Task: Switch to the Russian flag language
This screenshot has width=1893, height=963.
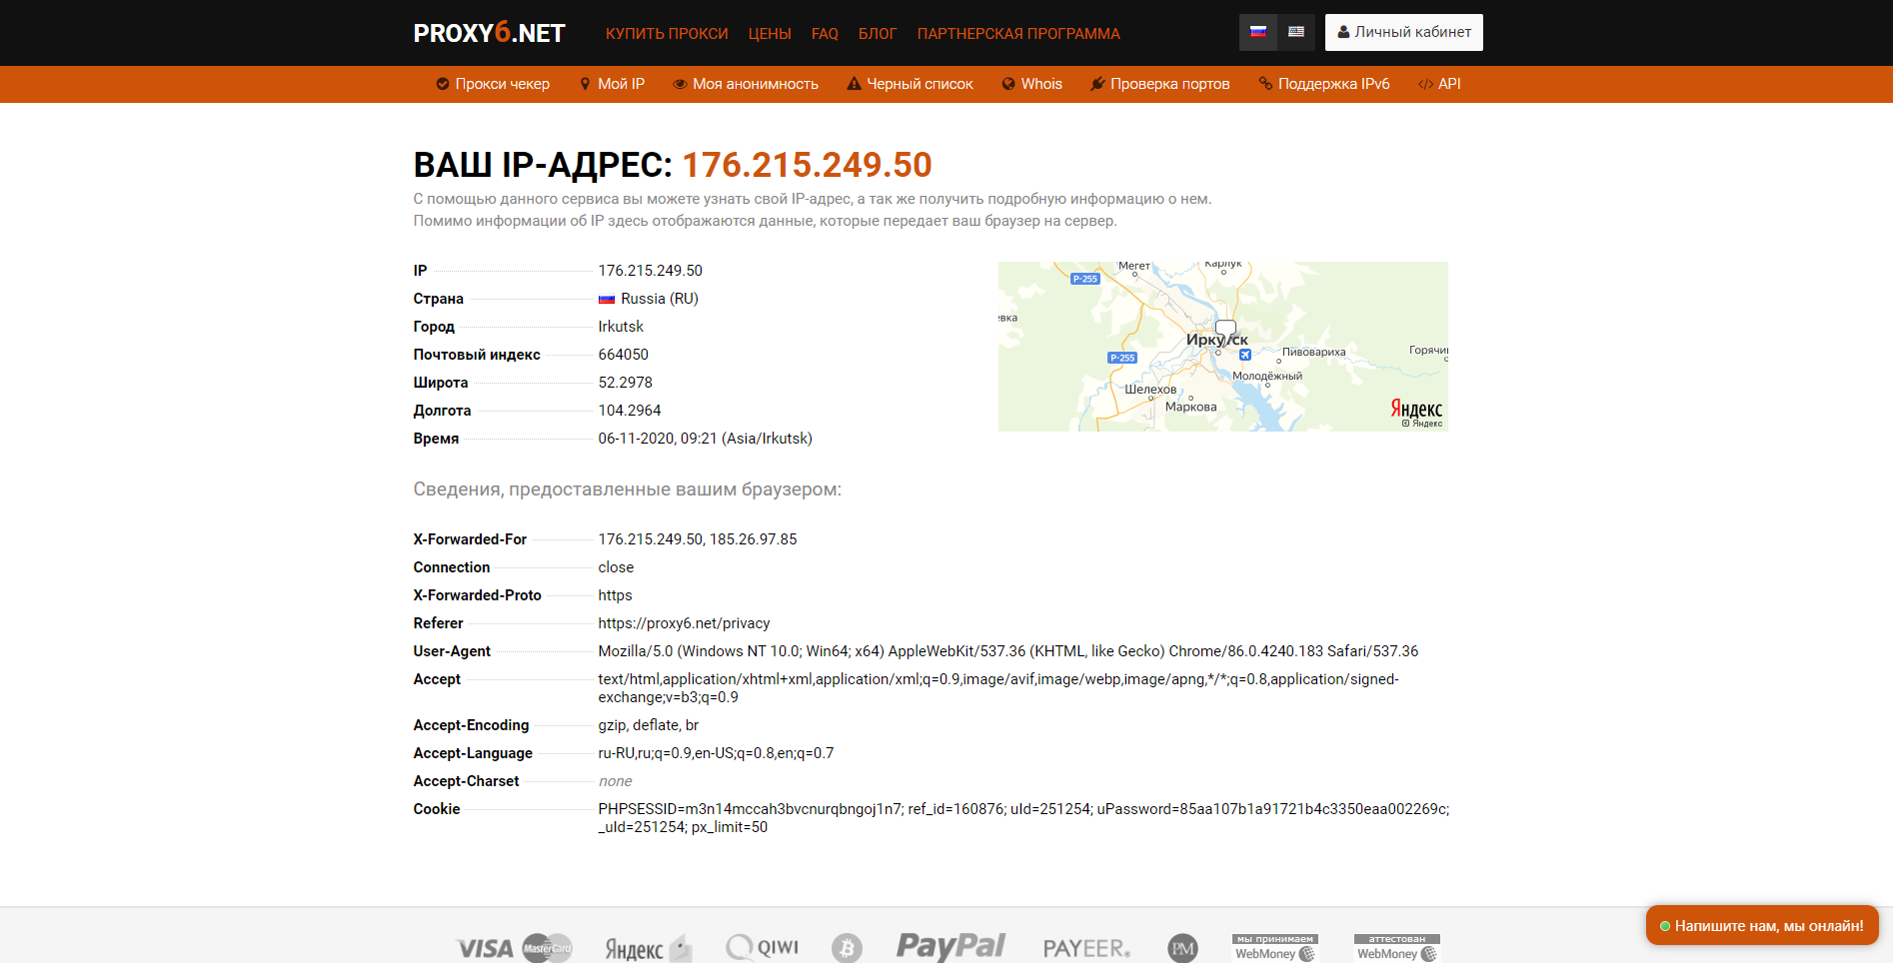Action: pyautogui.click(x=1258, y=32)
